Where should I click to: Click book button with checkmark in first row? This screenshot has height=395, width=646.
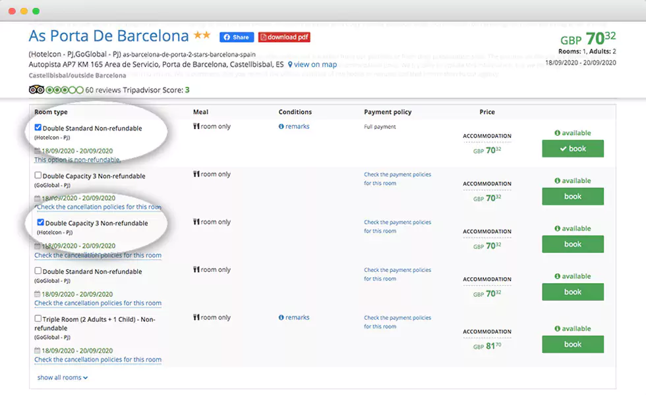572,149
